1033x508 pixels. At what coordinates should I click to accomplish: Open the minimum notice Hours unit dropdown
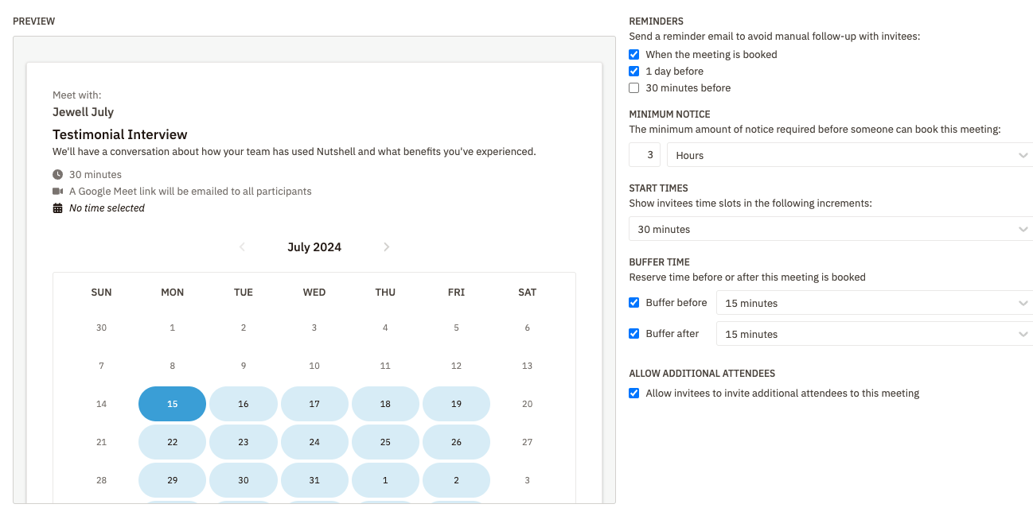[848, 156]
